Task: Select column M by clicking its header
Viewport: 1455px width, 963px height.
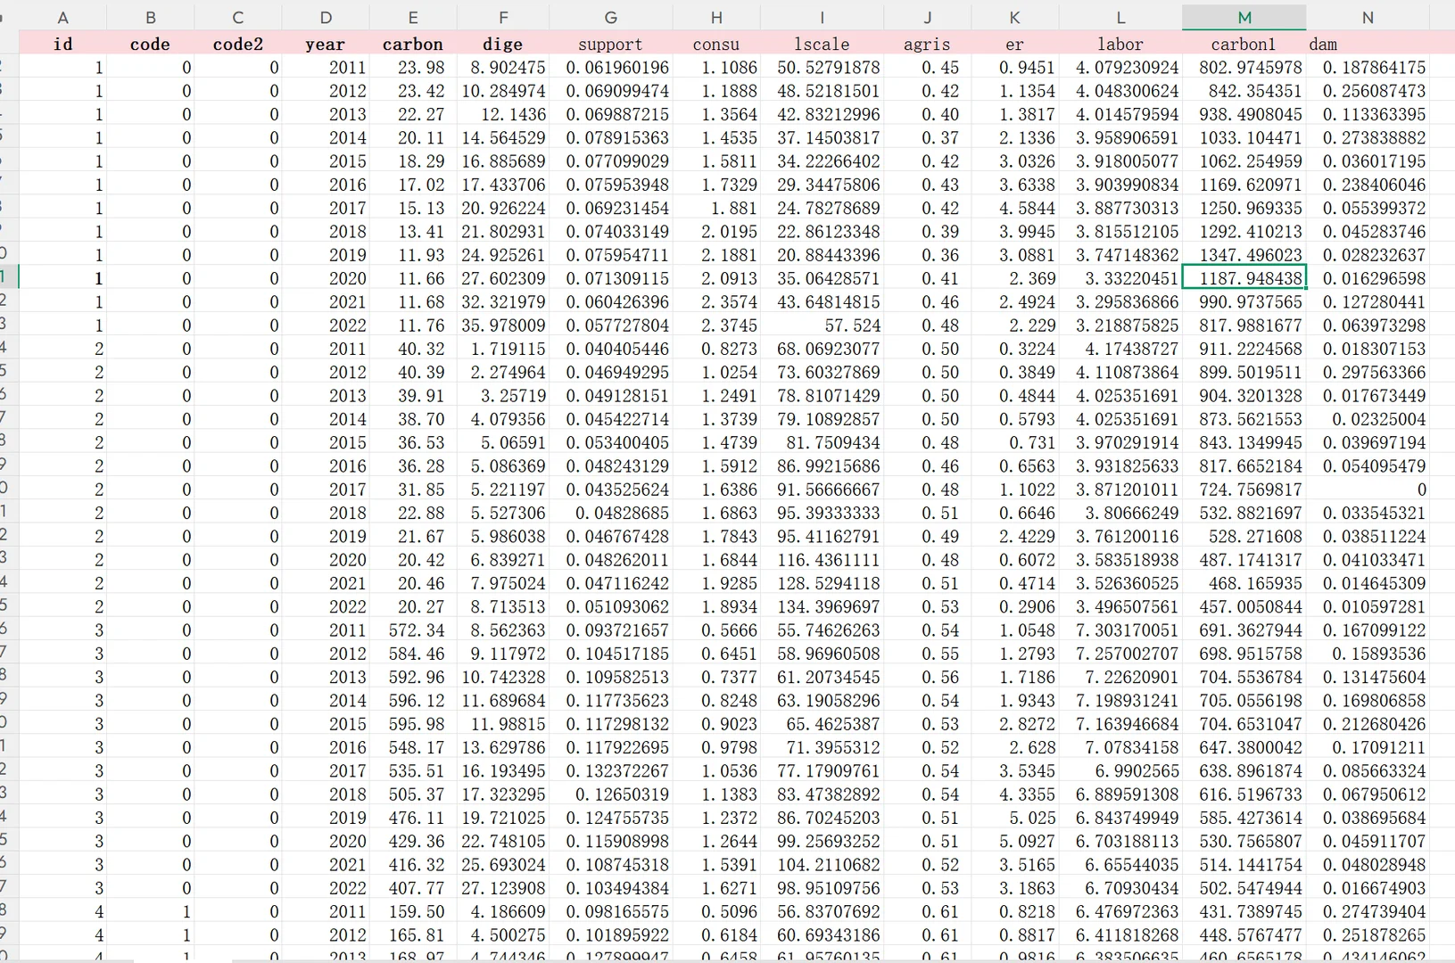Action: click(x=1244, y=16)
